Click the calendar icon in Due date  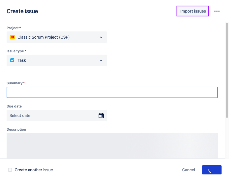point(101,116)
